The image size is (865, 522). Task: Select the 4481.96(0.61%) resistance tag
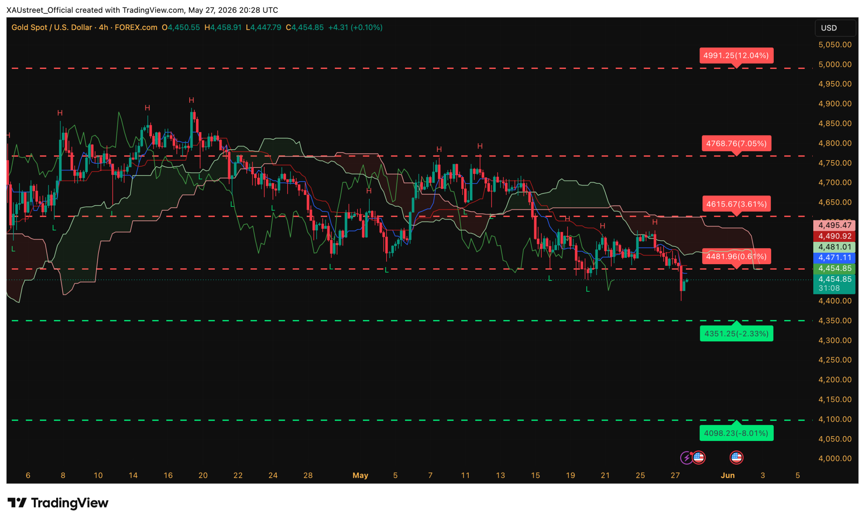pos(736,256)
